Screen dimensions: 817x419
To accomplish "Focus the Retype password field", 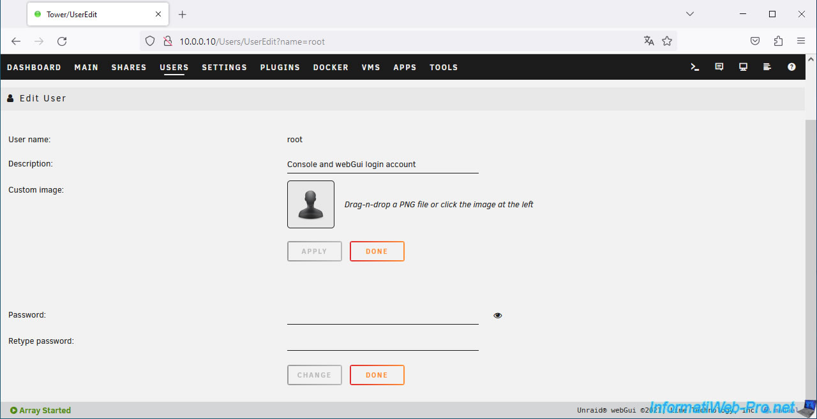I will (382, 342).
